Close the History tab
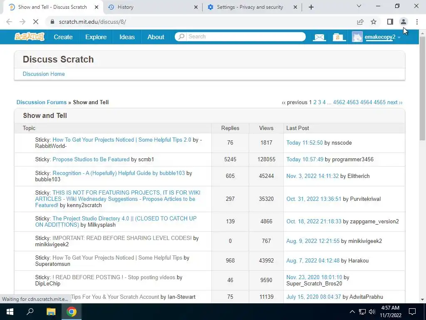The height and width of the screenshot is (320, 426). [x=196, y=7]
